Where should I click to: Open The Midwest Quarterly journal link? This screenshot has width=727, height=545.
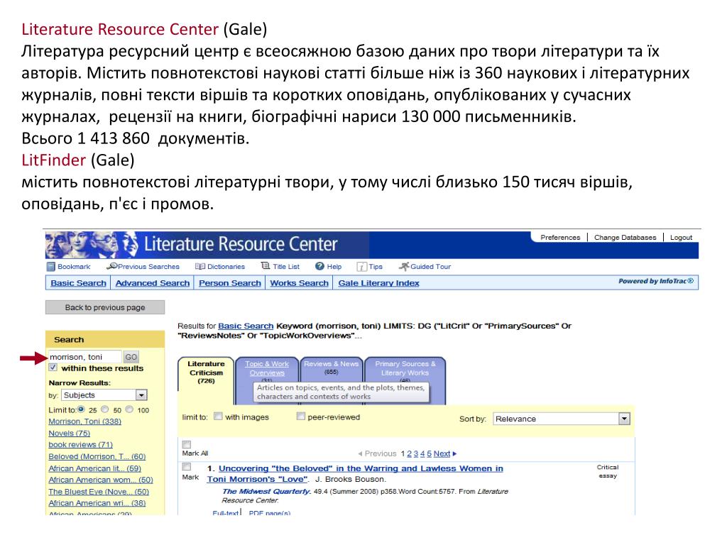(266, 491)
